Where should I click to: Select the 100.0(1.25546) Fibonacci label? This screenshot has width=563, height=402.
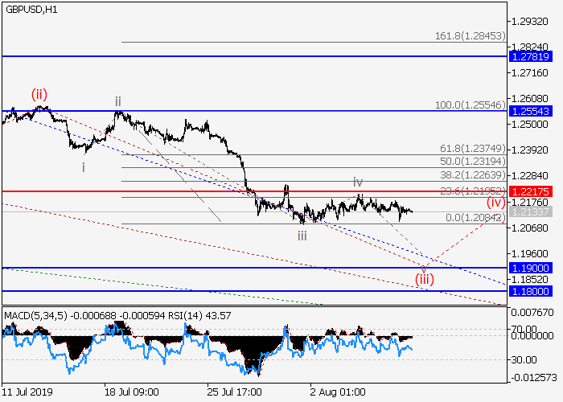(x=471, y=105)
